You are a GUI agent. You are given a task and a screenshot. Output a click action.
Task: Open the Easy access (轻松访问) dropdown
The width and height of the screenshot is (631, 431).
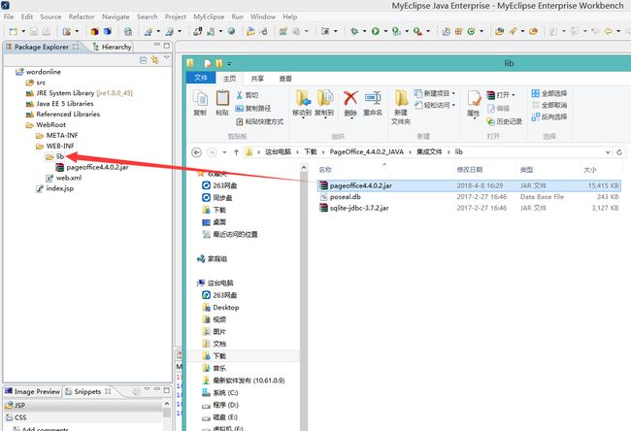point(453,105)
